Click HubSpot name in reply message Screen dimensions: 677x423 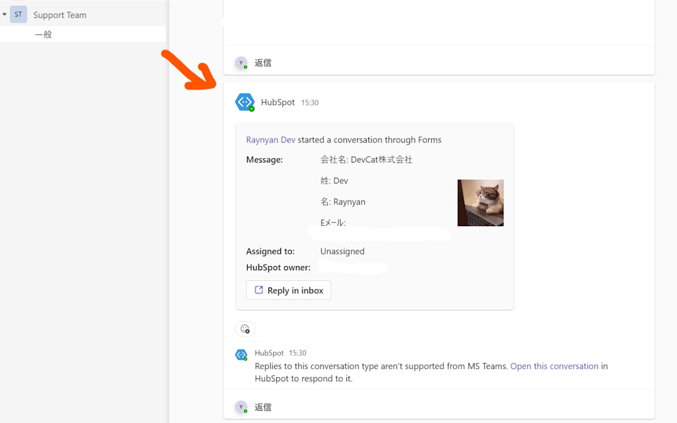[x=269, y=353]
